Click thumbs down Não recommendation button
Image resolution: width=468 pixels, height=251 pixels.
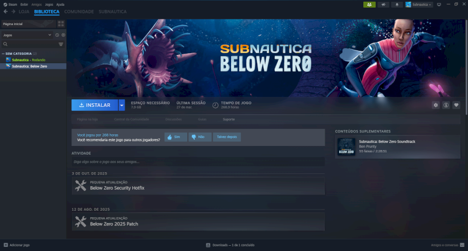coord(200,137)
